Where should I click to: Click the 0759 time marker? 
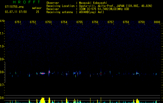141,22
